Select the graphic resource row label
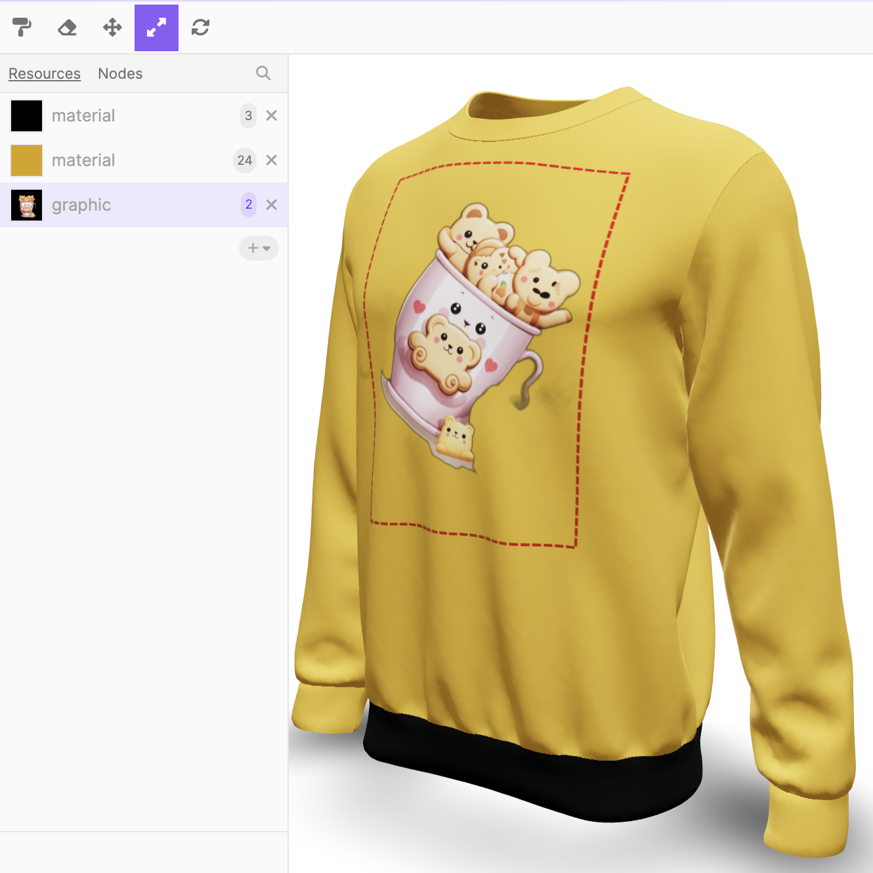Viewport: 873px width, 873px height. point(81,205)
